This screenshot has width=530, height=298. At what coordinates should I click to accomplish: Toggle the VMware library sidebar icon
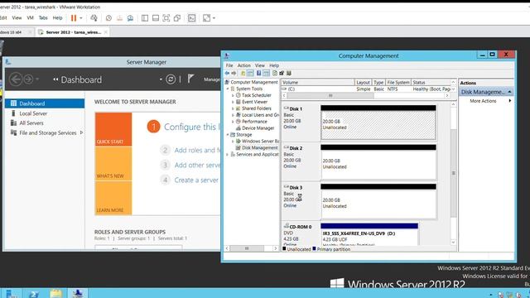145,18
